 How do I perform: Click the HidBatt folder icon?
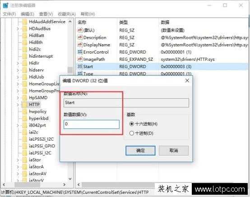coord(24,36)
